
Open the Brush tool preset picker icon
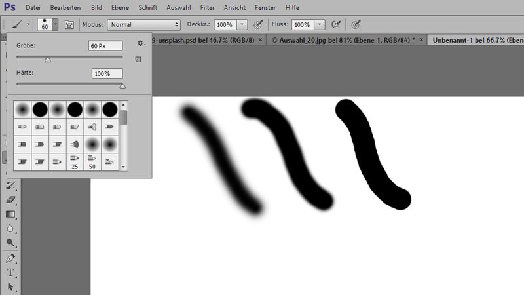pyautogui.click(x=17, y=24)
